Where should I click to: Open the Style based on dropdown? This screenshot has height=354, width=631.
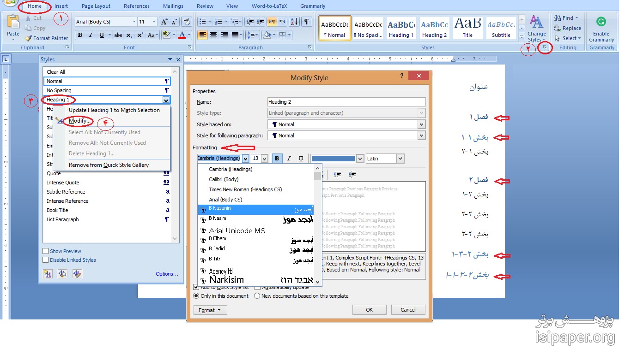[421, 124]
